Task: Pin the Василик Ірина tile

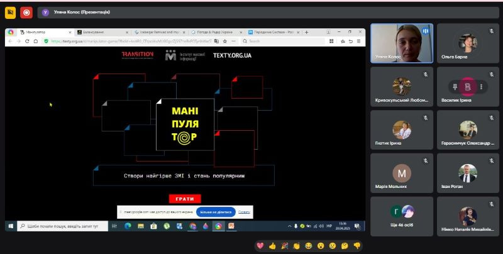Action: pyautogui.click(x=455, y=87)
